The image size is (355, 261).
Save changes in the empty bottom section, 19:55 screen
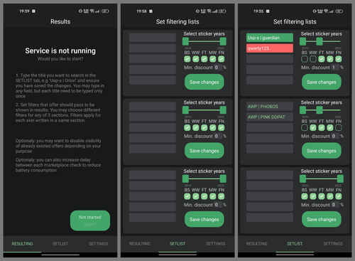point(322,219)
